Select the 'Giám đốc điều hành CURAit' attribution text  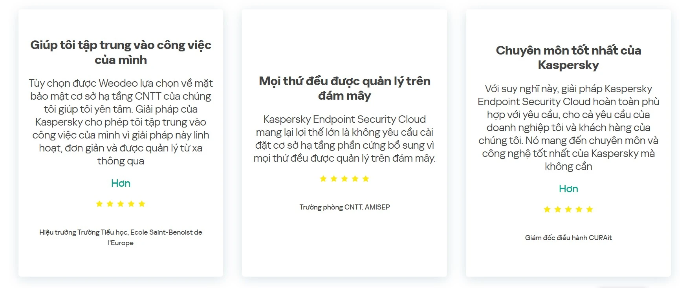(568, 237)
